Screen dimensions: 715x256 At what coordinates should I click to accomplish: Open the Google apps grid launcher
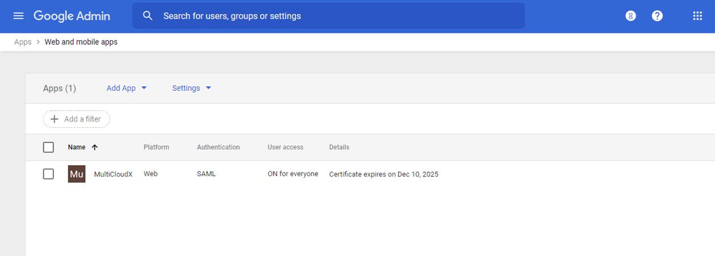697,16
